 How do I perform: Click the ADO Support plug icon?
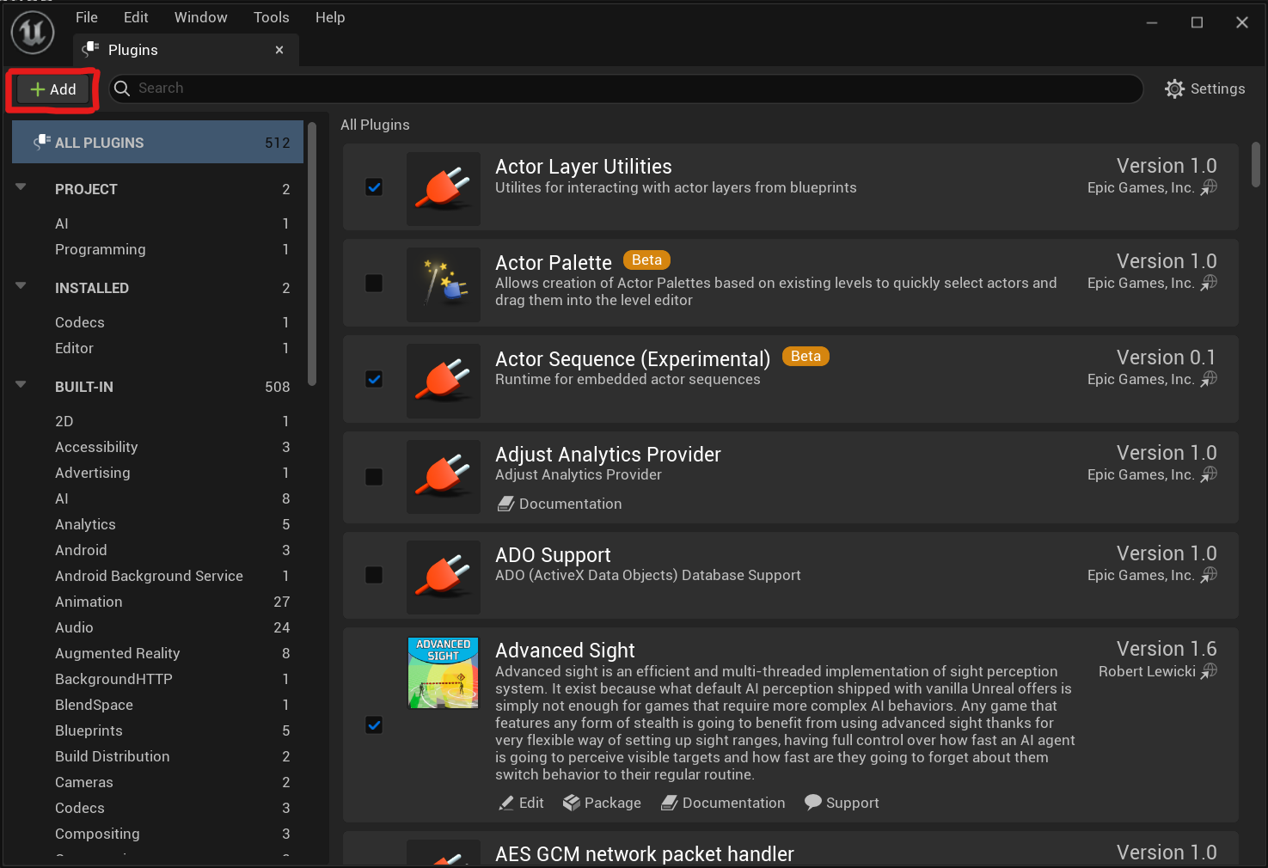pos(444,577)
